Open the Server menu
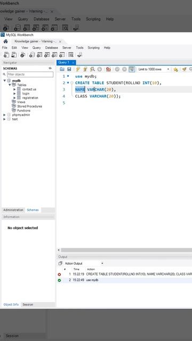The height and width of the screenshot is (341, 192). pyautogui.click(x=67, y=47)
